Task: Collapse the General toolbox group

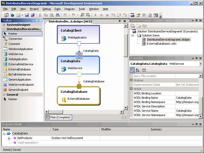Action: pyautogui.click(x=4, y=95)
